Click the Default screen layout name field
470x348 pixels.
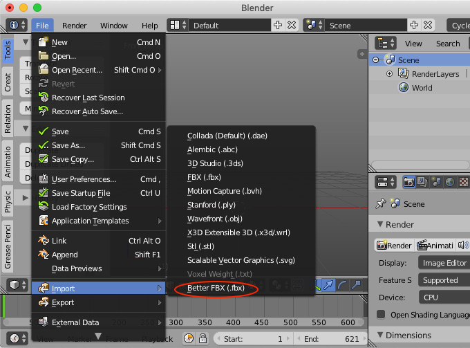tap(229, 25)
